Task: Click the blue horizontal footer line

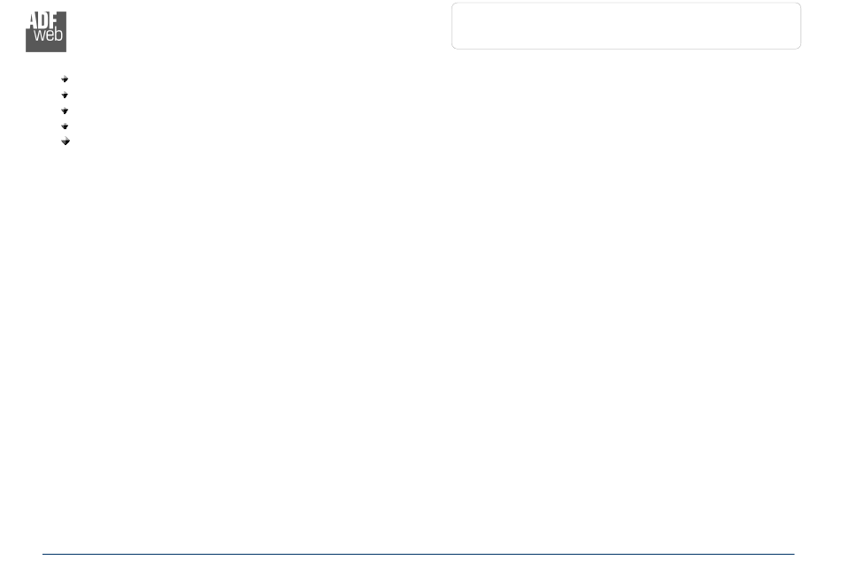Action: (419, 554)
